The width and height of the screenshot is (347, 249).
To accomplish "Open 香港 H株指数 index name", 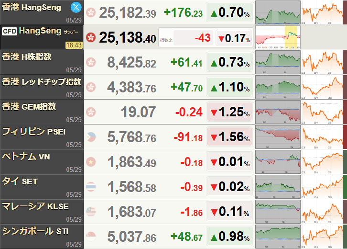I will pyautogui.click(x=27, y=57).
